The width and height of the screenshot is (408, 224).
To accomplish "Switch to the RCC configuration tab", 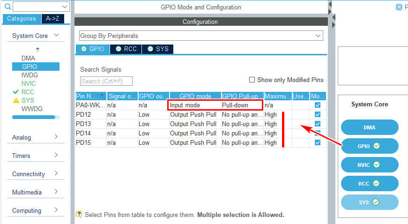I will 126,49.
